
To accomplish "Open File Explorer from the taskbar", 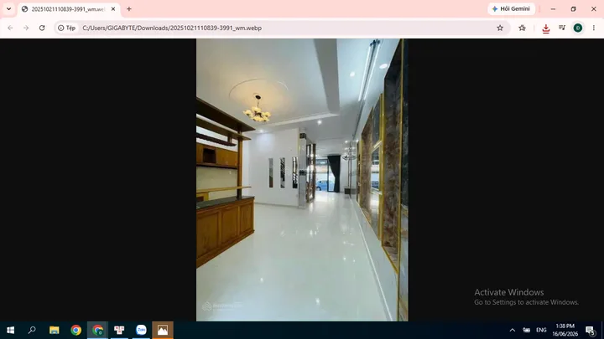I will [55, 330].
